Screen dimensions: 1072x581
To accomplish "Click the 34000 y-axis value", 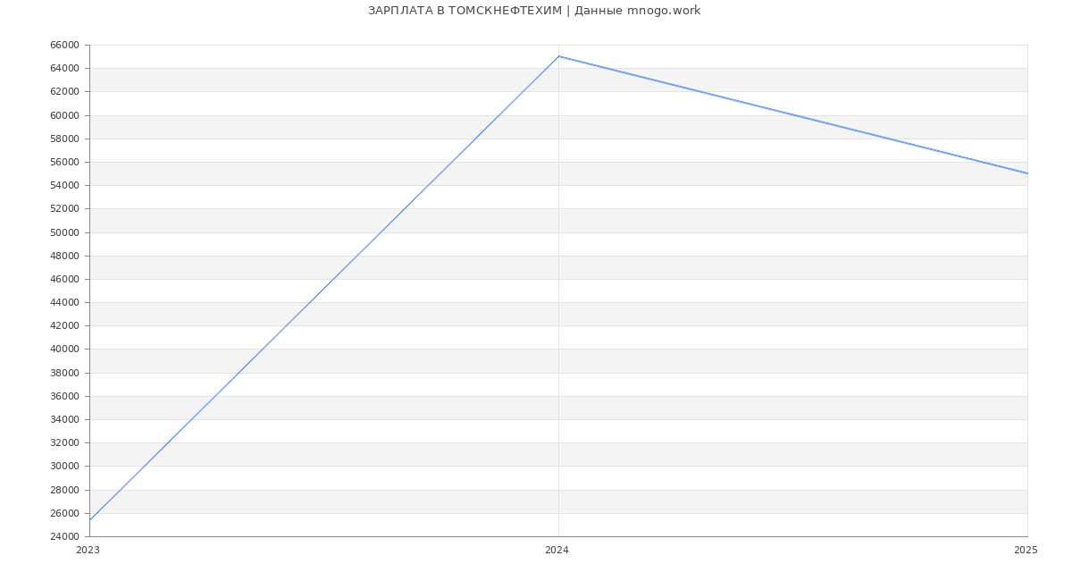I will click(64, 419).
